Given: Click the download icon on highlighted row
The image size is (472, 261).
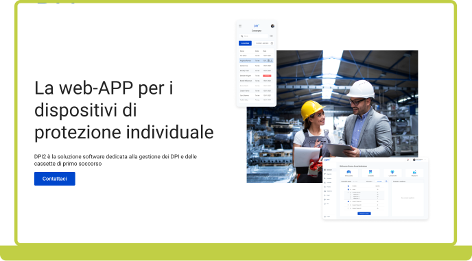Looking at the screenshot, I should coord(272,60).
